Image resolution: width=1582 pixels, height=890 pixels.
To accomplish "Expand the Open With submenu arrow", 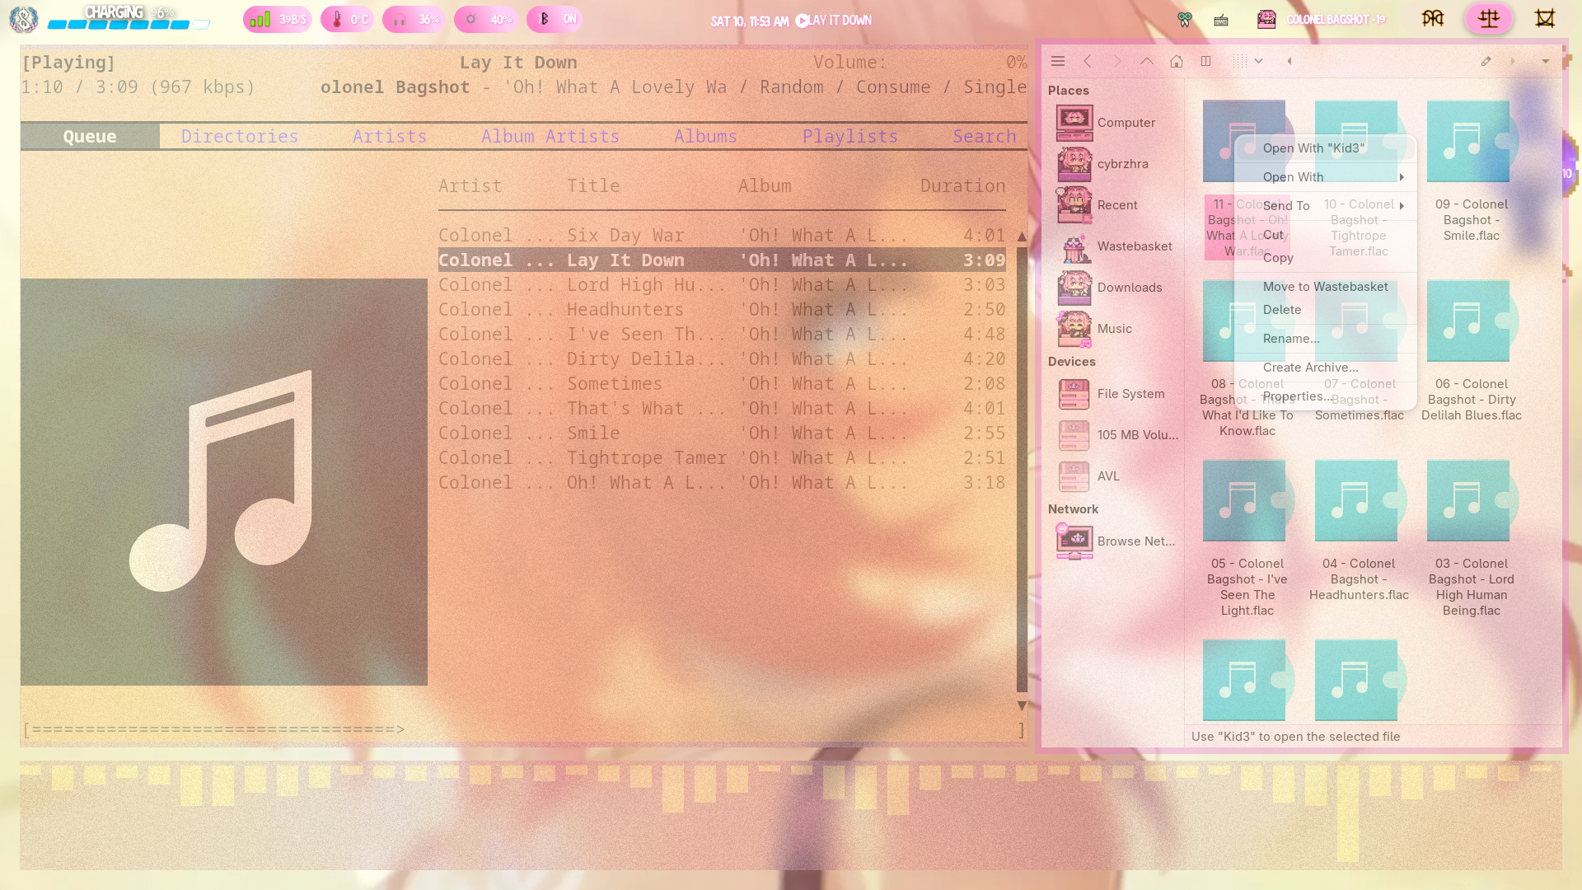I will point(1401,177).
